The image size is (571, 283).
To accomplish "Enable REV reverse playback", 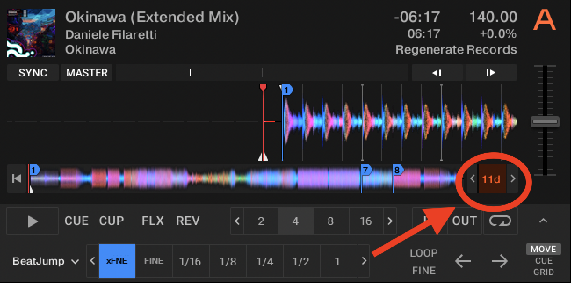I will 188,221.
